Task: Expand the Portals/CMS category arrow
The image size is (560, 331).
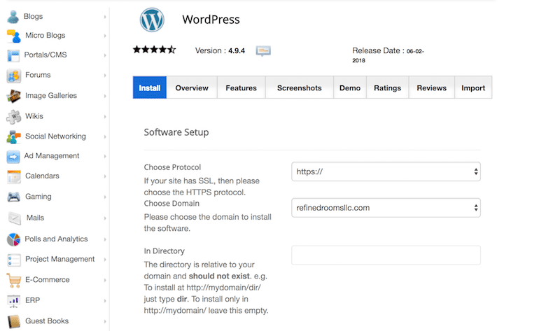Action: click(105, 55)
